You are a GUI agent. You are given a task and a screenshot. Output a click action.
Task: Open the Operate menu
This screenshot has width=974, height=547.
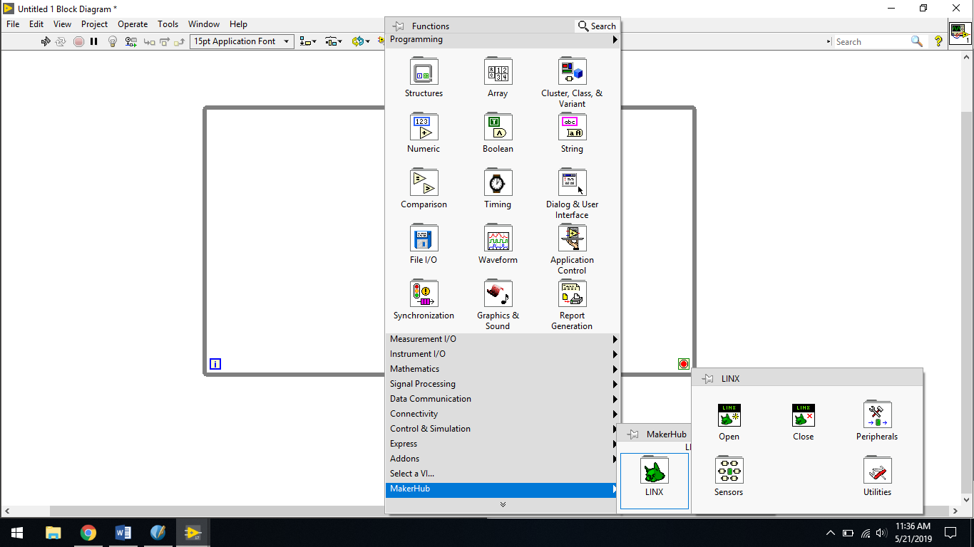click(133, 24)
